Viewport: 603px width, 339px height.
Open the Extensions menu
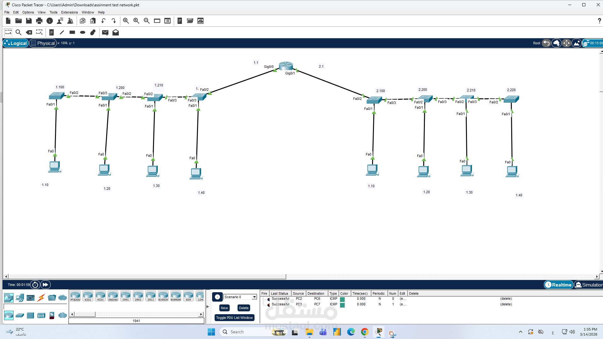69,12
